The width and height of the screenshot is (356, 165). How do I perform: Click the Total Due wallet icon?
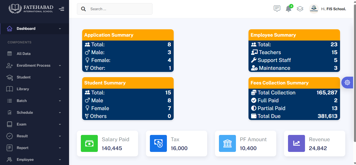[x=254, y=116]
